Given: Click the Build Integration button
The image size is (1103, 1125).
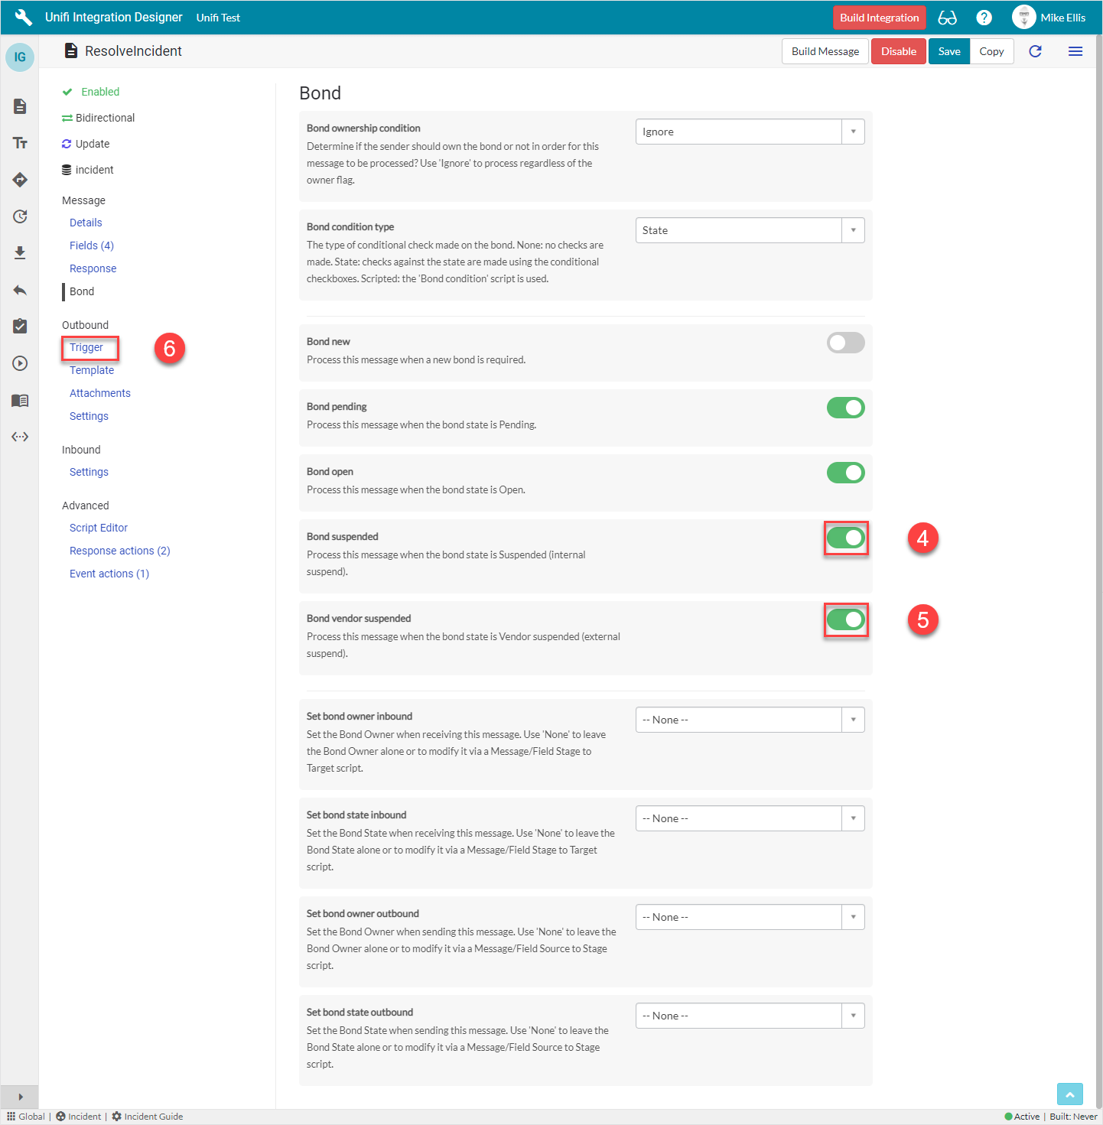Looking at the screenshot, I should pos(879,17).
